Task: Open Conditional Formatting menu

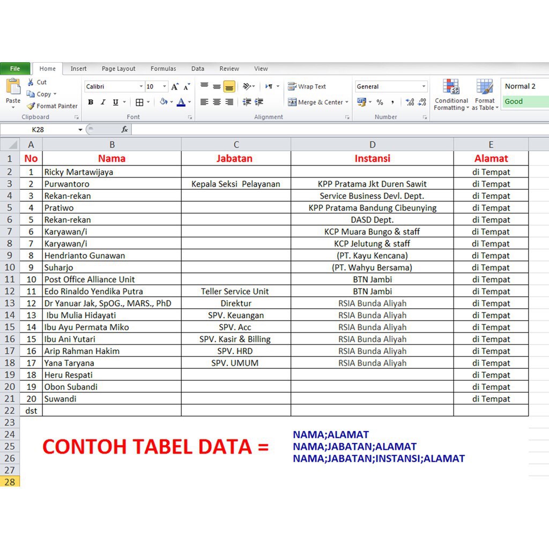Action: [451, 95]
